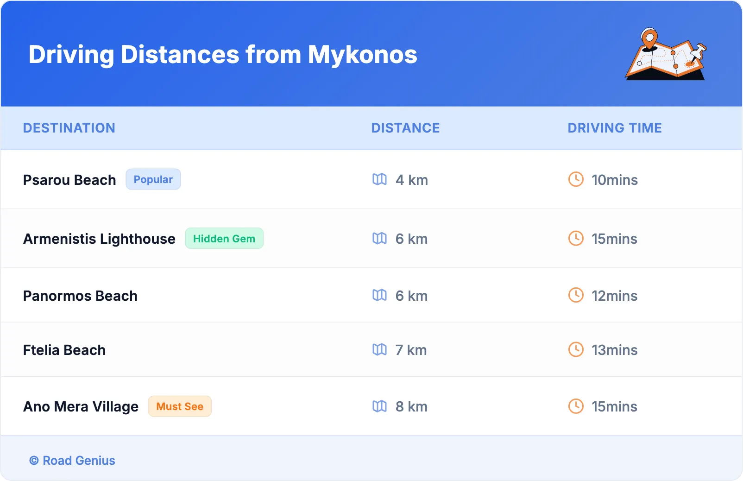Click the DISTANCE column header
743x481 pixels.
[406, 128]
